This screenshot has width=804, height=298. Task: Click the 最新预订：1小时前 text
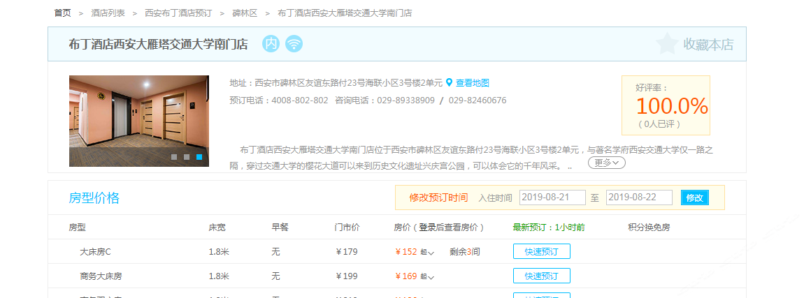pyautogui.click(x=549, y=228)
